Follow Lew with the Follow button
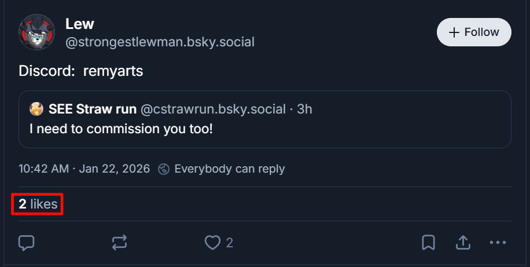 474,32
